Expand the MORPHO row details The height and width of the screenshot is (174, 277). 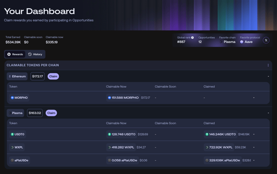coord(254,98)
